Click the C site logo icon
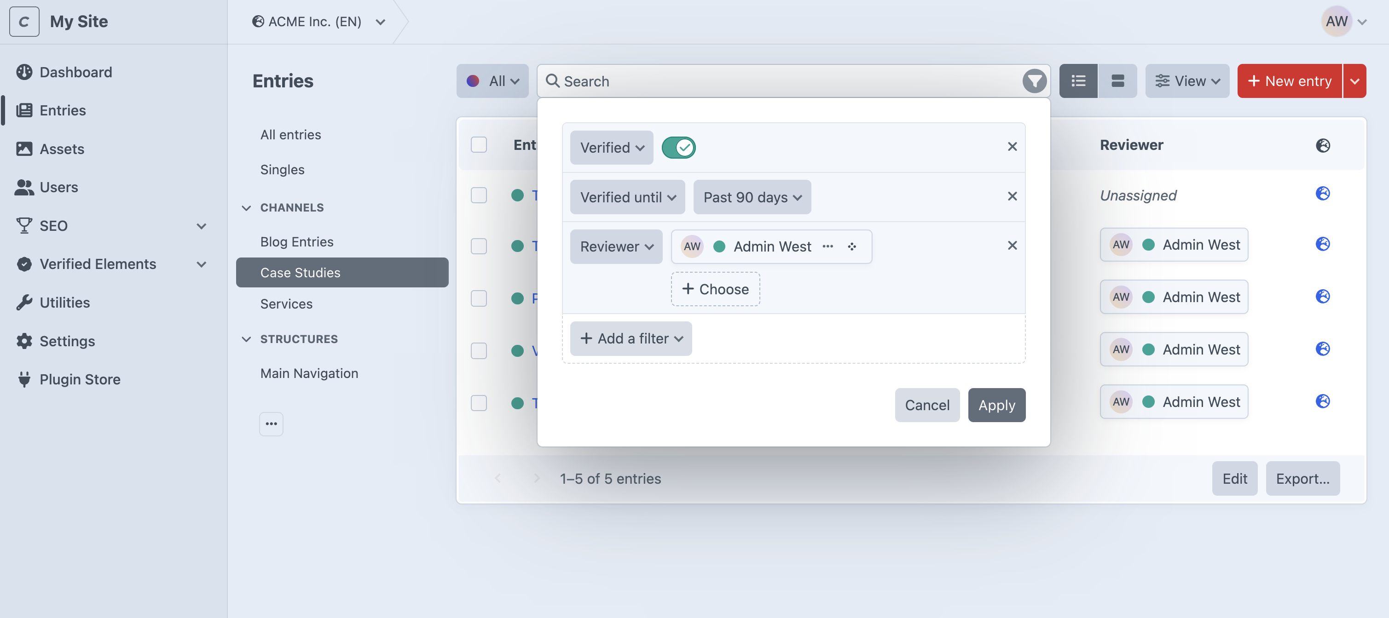Image resolution: width=1389 pixels, height=618 pixels. point(24,22)
